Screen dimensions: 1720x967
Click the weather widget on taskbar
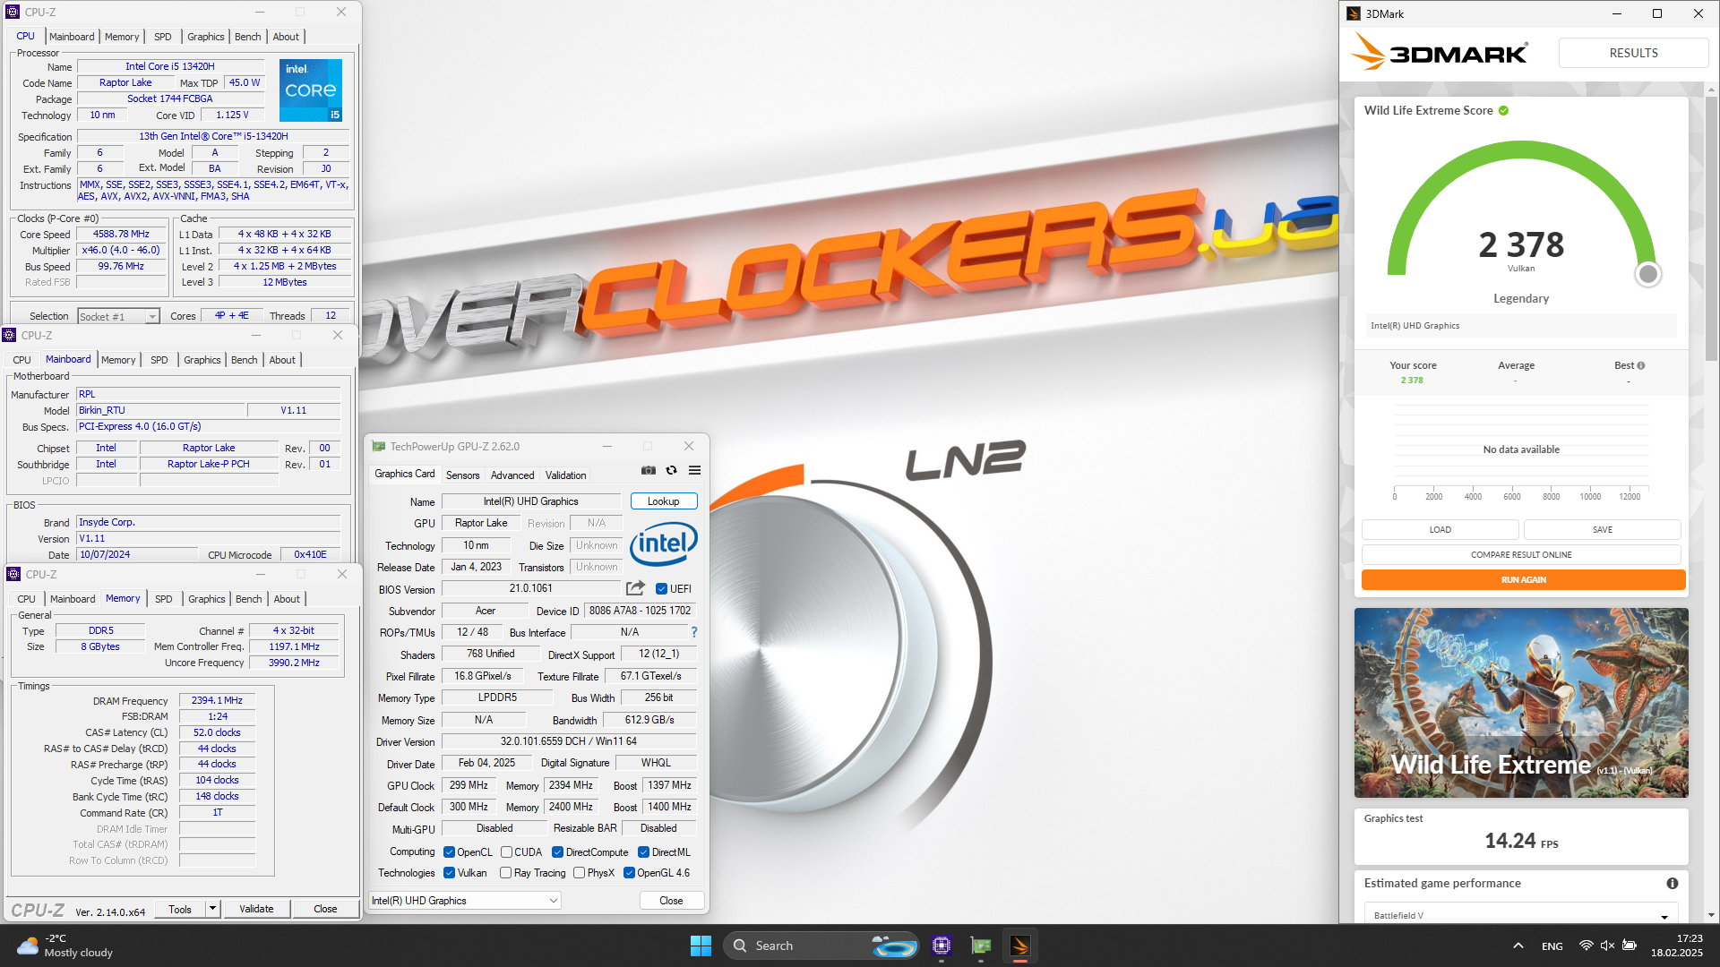pos(64,946)
